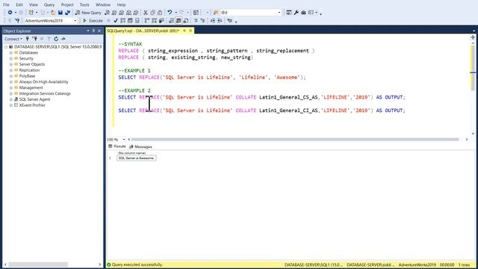Open the Project menu
The image size is (478, 269).
click(67, 4)
